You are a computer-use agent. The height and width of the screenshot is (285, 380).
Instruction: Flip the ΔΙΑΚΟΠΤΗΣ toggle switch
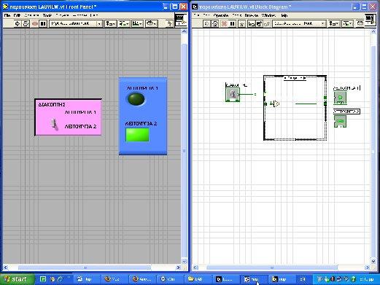(55, 124)
